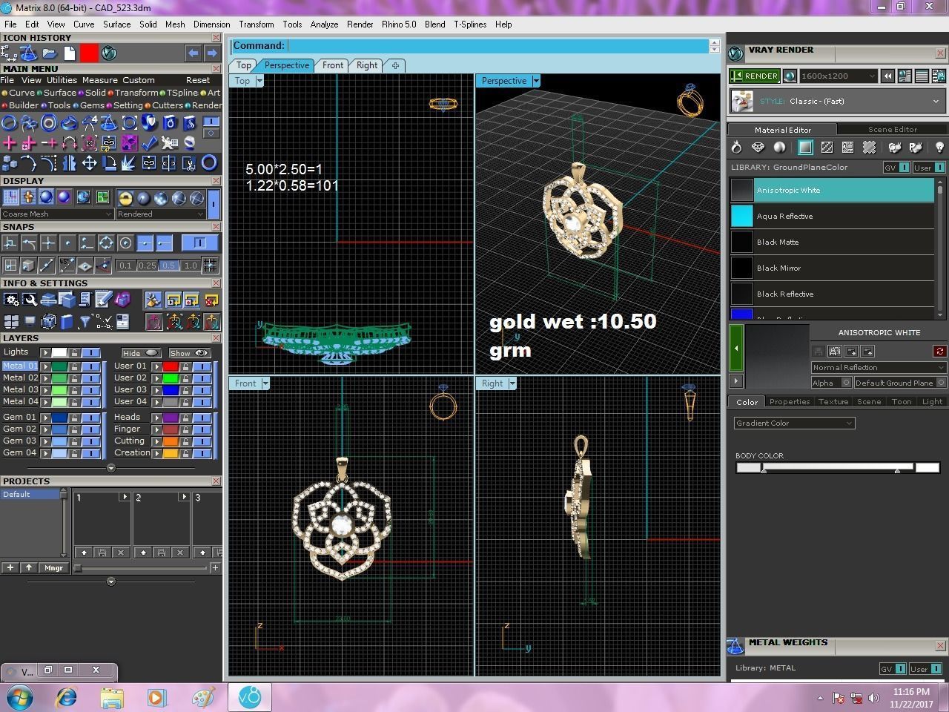Select the diamond gem icon in Material Editor
This screenshot has width=949, height=712.
click(758, 148)
